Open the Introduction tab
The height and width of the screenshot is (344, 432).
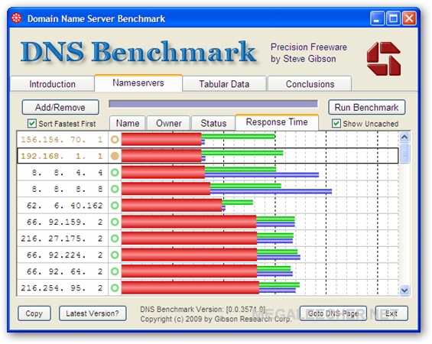(x=52, y=84)
